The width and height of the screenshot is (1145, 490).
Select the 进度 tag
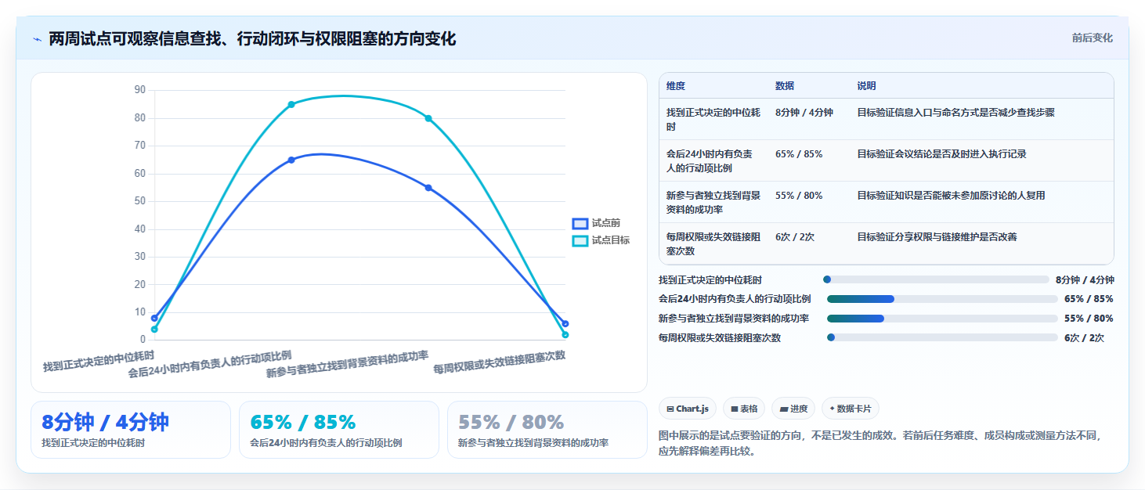click(x=793, y=409)
